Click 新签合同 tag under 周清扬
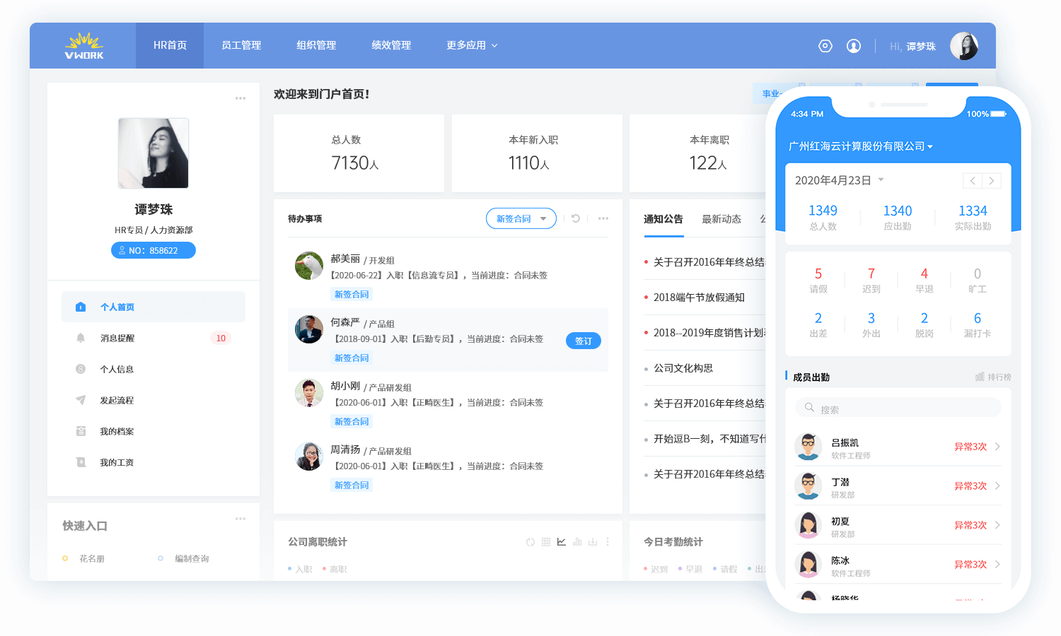Screen dimensions: 1061x636 352,485
